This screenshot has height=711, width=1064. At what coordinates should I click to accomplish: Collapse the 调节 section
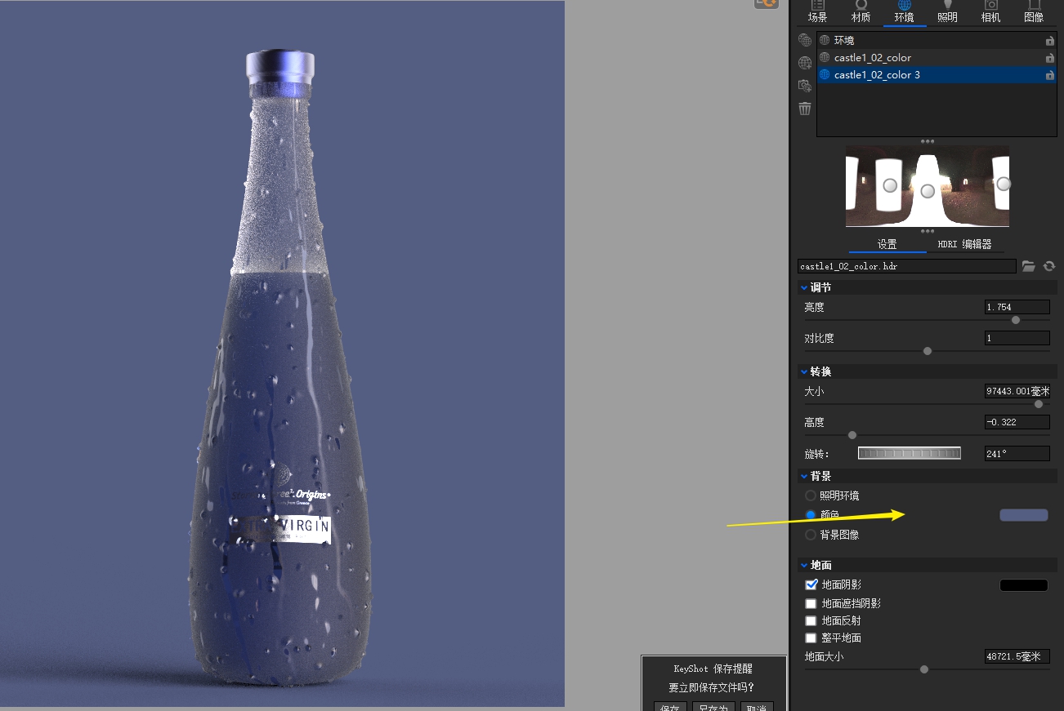tap(804, 287)
